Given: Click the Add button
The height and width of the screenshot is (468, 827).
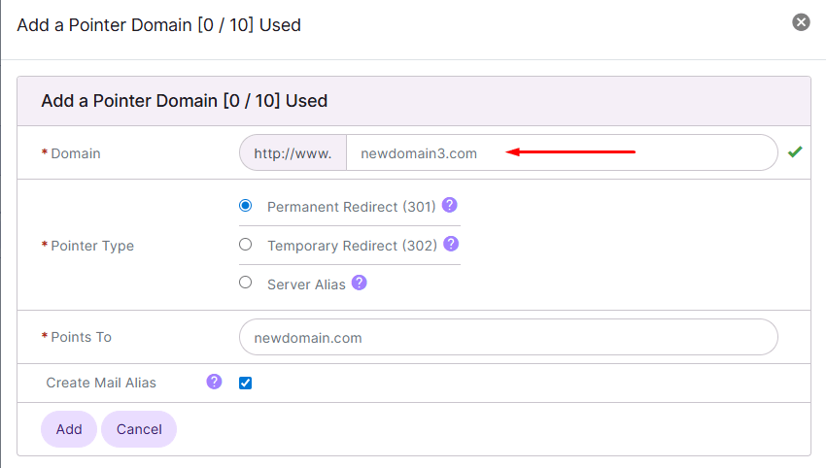Looking at the screenshot, I should tap(69, 429).
